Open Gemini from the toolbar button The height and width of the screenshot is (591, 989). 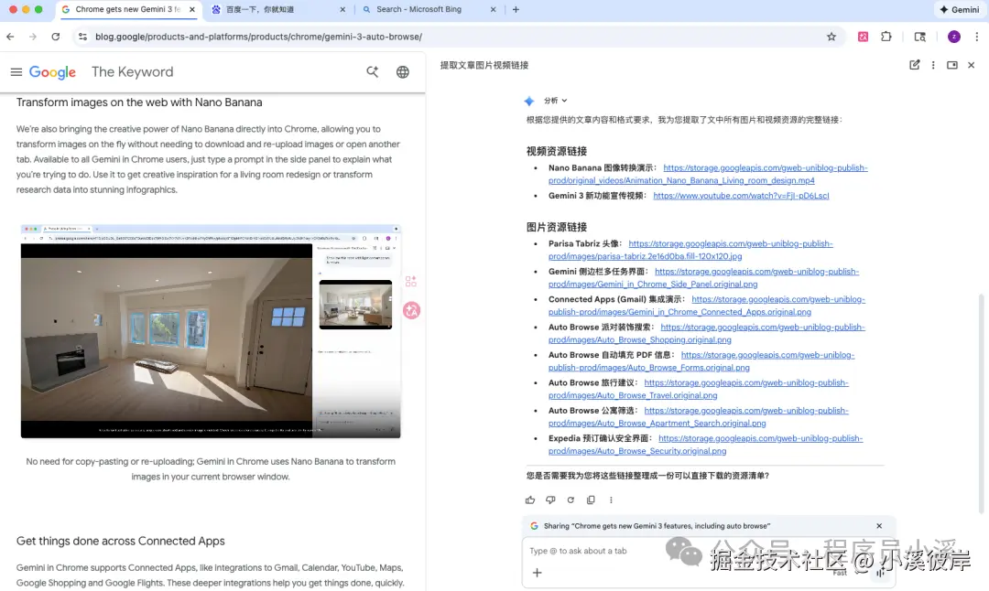pyautogui.click(x=959, y=10)
